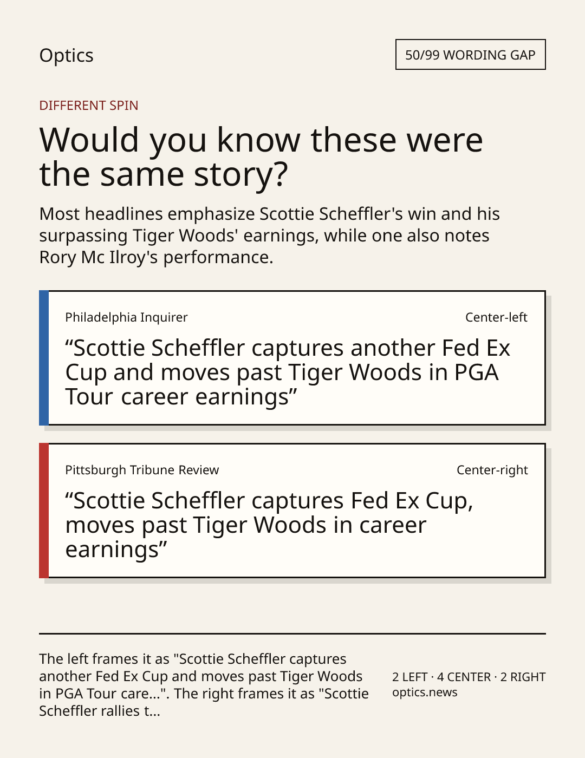Open the Pittsburgh Tribune Review headline card

(x=292, y=511)
